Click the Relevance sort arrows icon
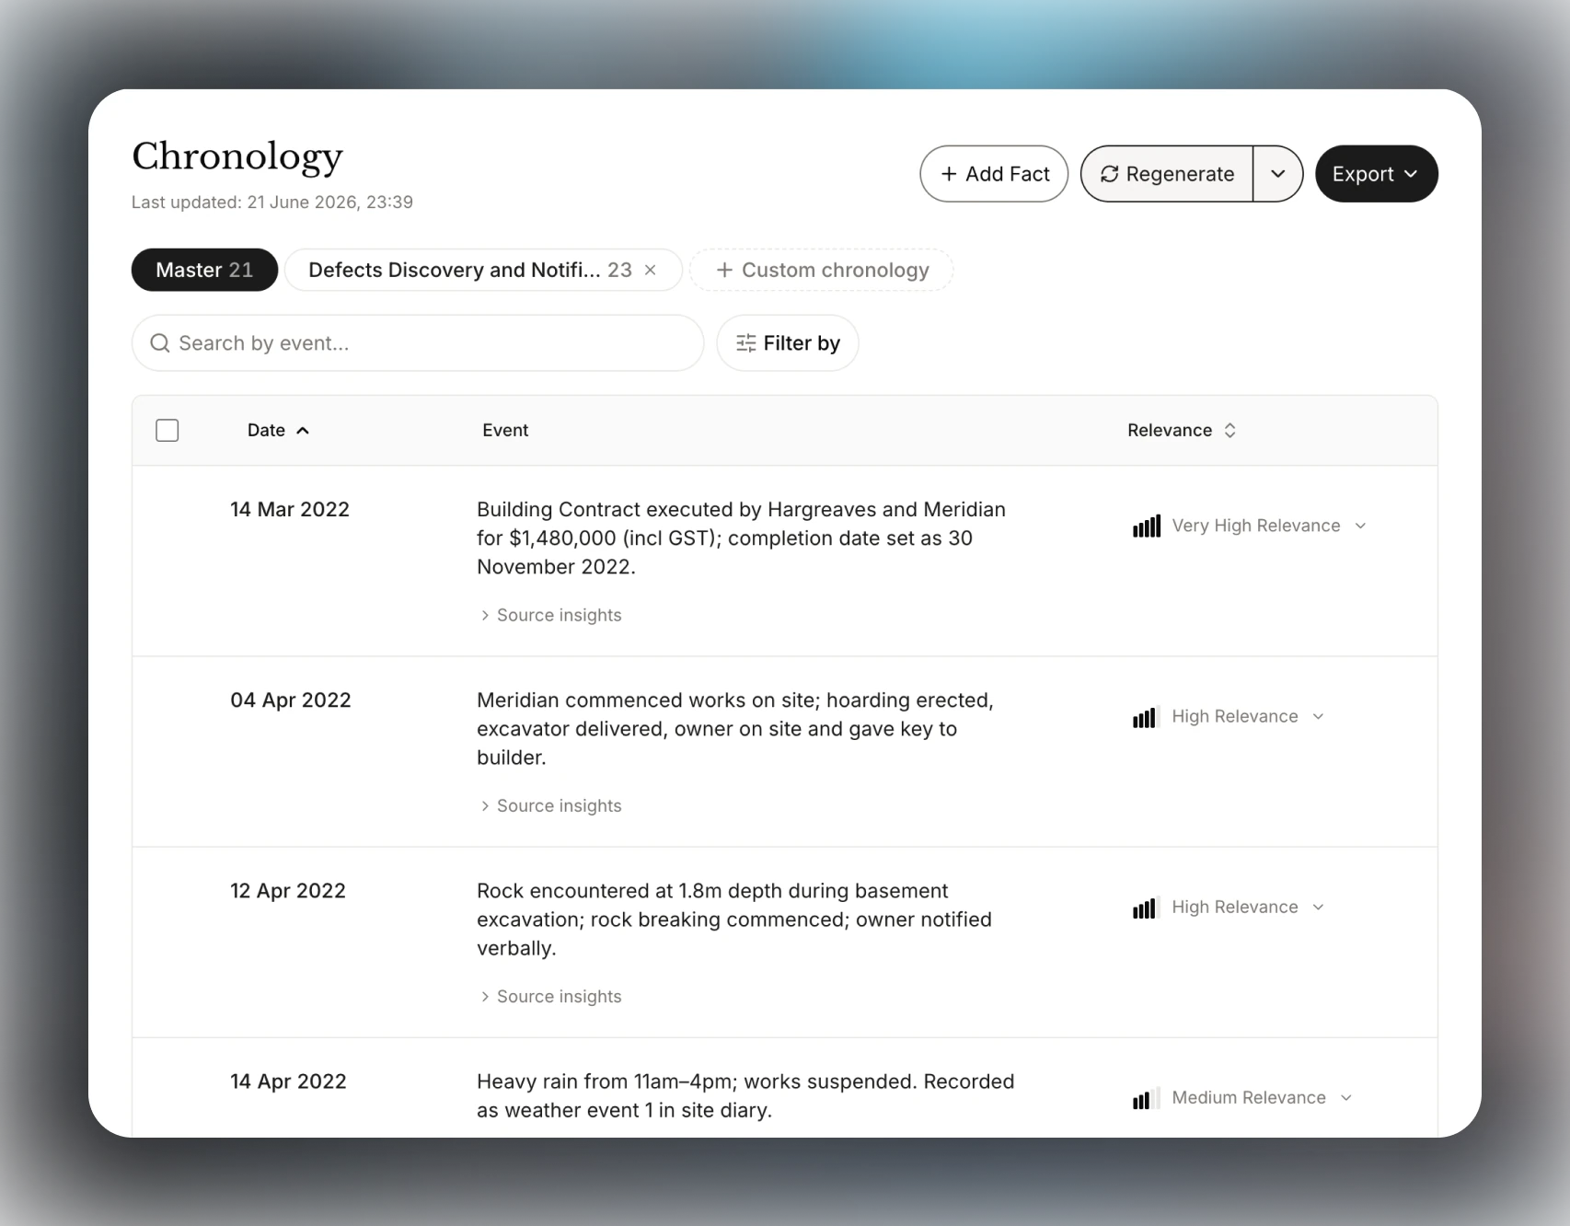 1230,431
